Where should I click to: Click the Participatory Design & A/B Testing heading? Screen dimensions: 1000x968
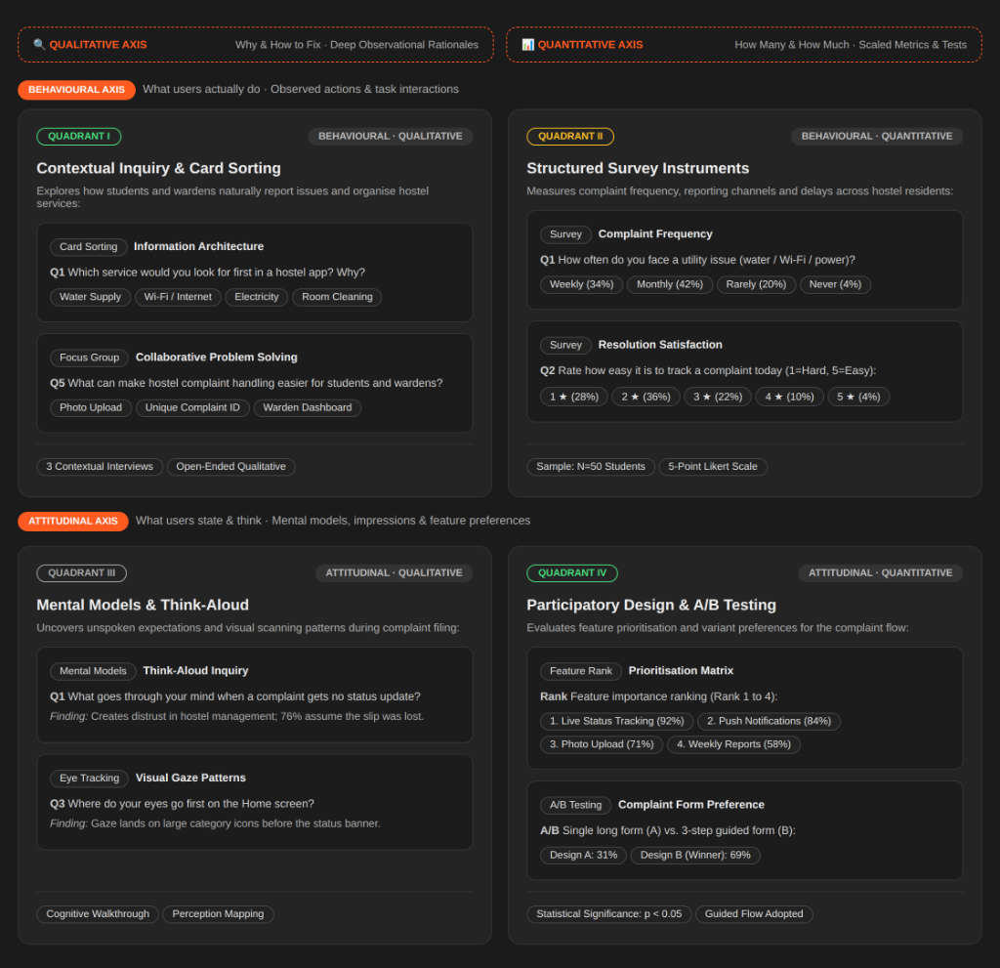tap(651, 605)
